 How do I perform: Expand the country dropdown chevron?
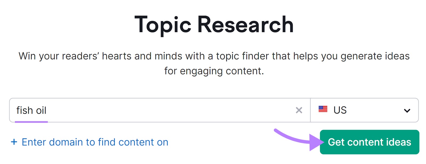pyautogui.click(x=407, y=110)
